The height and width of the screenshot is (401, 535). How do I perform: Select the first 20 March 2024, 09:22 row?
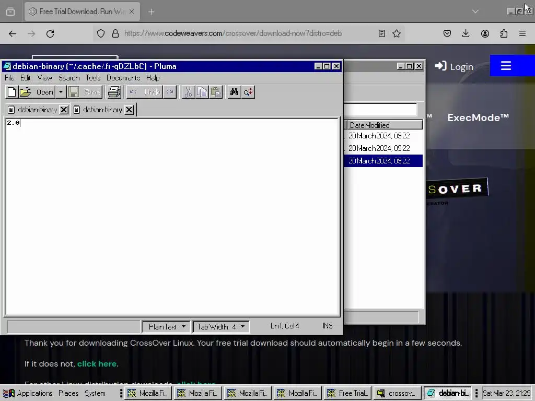click(383, 136)
